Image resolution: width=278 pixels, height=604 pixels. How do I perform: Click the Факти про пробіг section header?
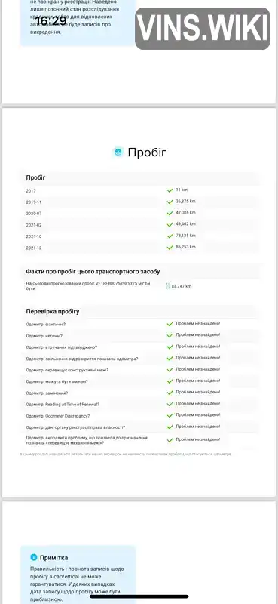[x=93, y=272]
